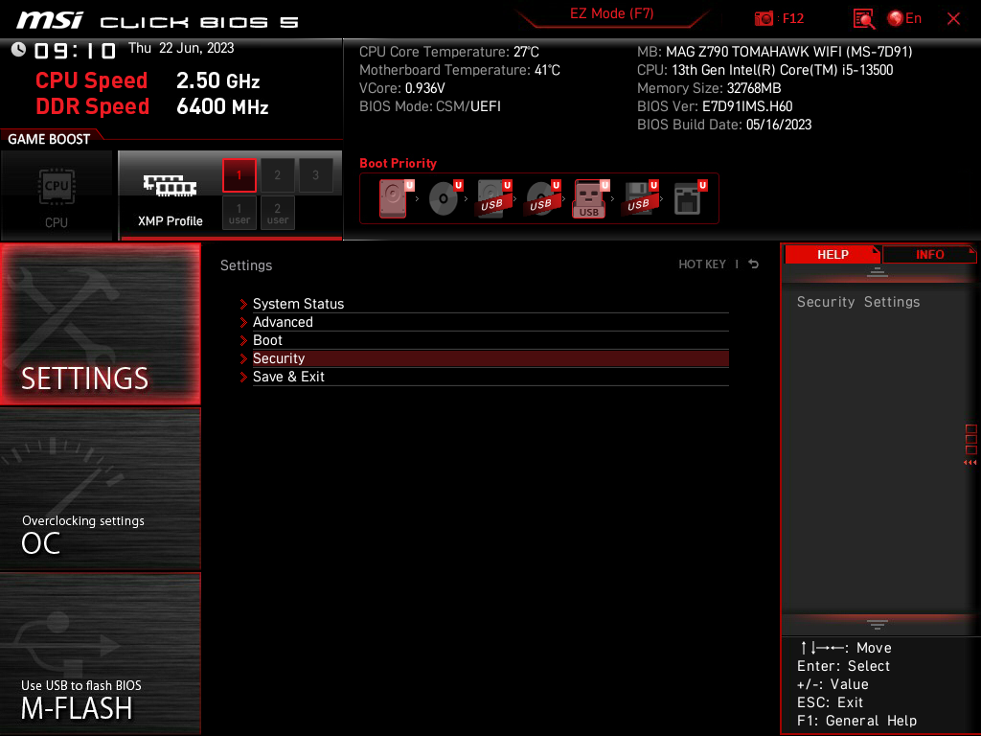
Task: Switch to EZ Mode (F7)
Action: tap(611, 13)
